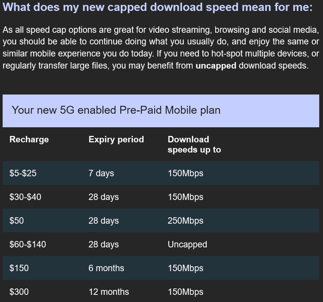Image resolution: width=323 pixels, height=302 pixels.
Task: Select the $30-$40 recharge cell
Action: coord(25,197)
